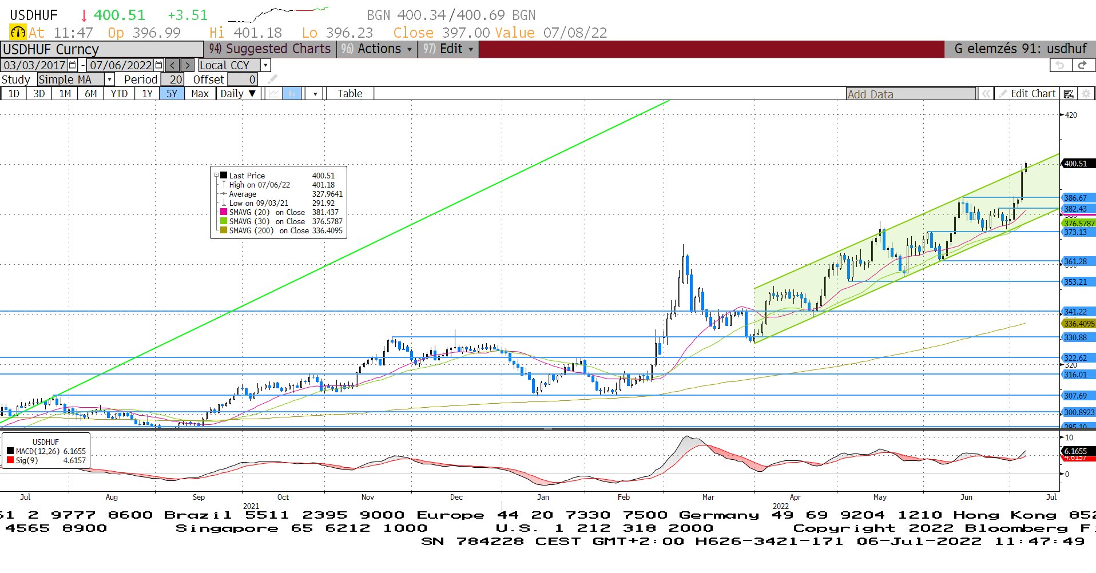Open chart annotations notes icon
Viewport: 1096px width, 573px height.
click(1069, 94)
